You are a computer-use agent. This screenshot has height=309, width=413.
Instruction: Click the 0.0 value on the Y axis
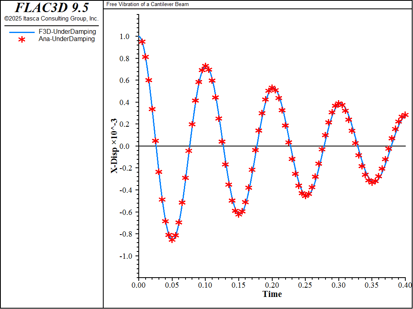[x=124, y=146]
